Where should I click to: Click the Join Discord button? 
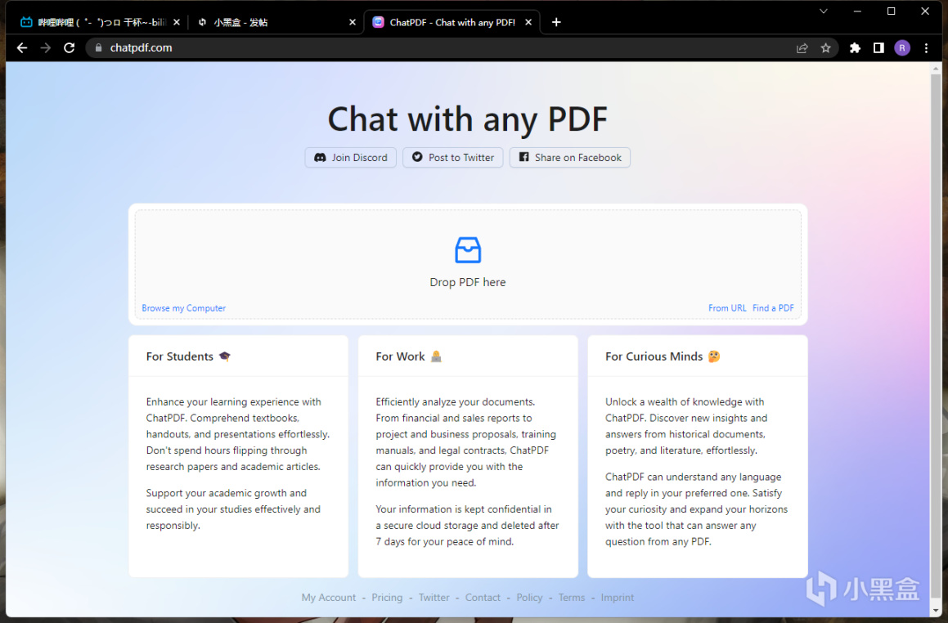(x=351, y=157)
